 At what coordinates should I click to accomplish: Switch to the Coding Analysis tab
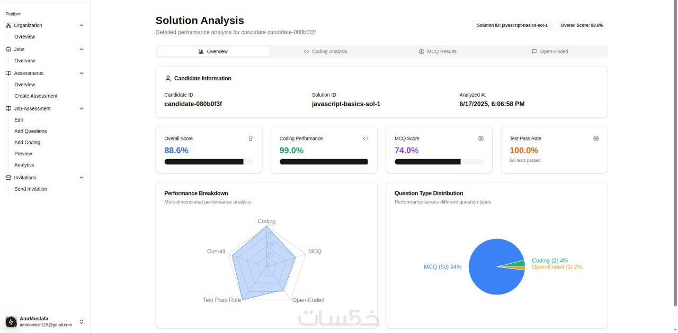[x=325, y=51]
